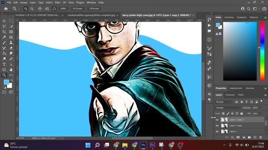Hide Layer 1 copy visibility eye
268x150 pixels.
pos(217,126)
